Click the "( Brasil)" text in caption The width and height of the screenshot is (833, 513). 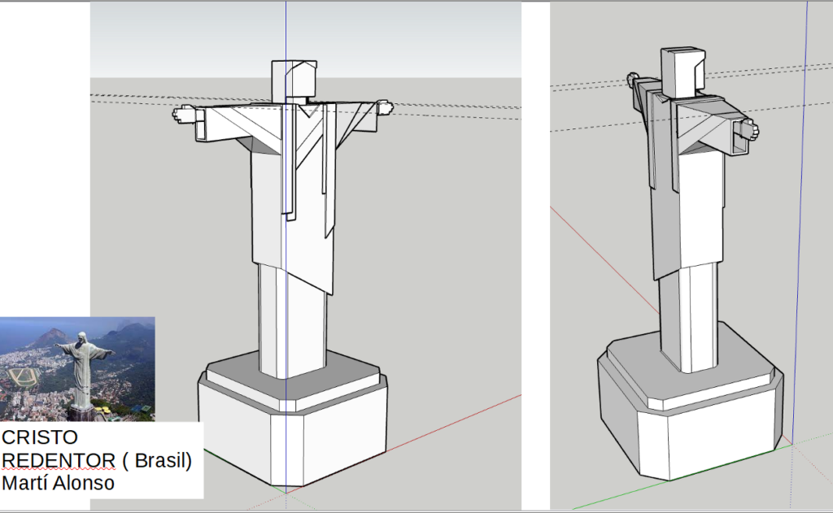click(157, 461)
